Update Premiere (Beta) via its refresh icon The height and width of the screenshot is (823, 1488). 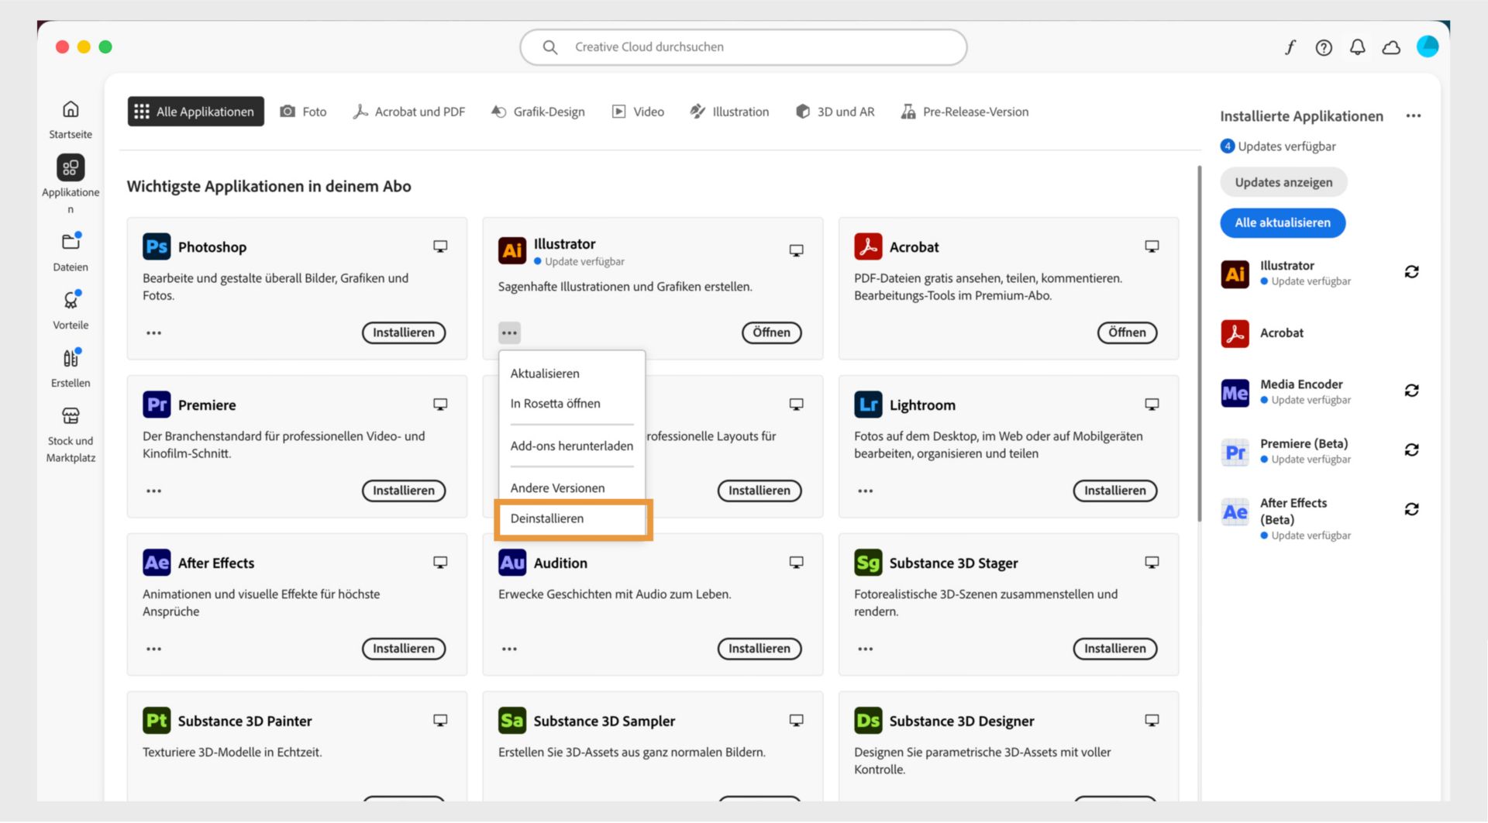coord(1412,450)
